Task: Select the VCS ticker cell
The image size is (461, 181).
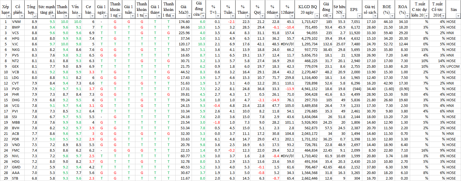Action: pos(18,33)
